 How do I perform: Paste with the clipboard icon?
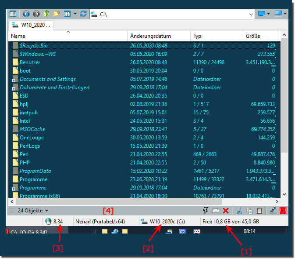coord(259,211)
